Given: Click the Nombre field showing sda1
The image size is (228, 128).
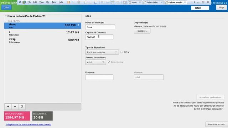Looking at the screenshot, I should (x=149, y=77).
